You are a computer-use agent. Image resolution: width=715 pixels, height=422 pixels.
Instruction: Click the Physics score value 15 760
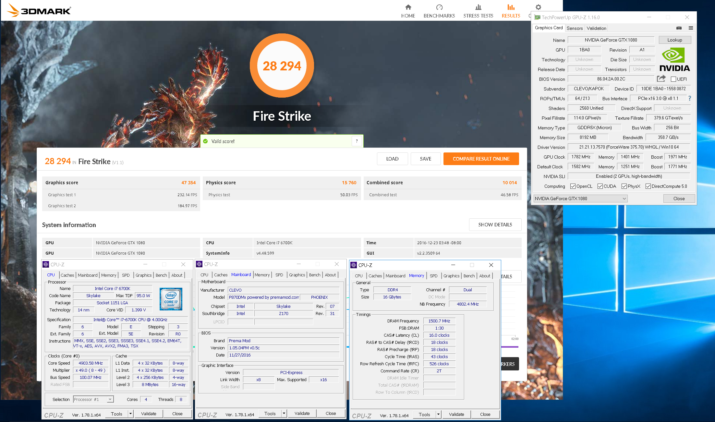pyautogui.click(x=349, y=183)
